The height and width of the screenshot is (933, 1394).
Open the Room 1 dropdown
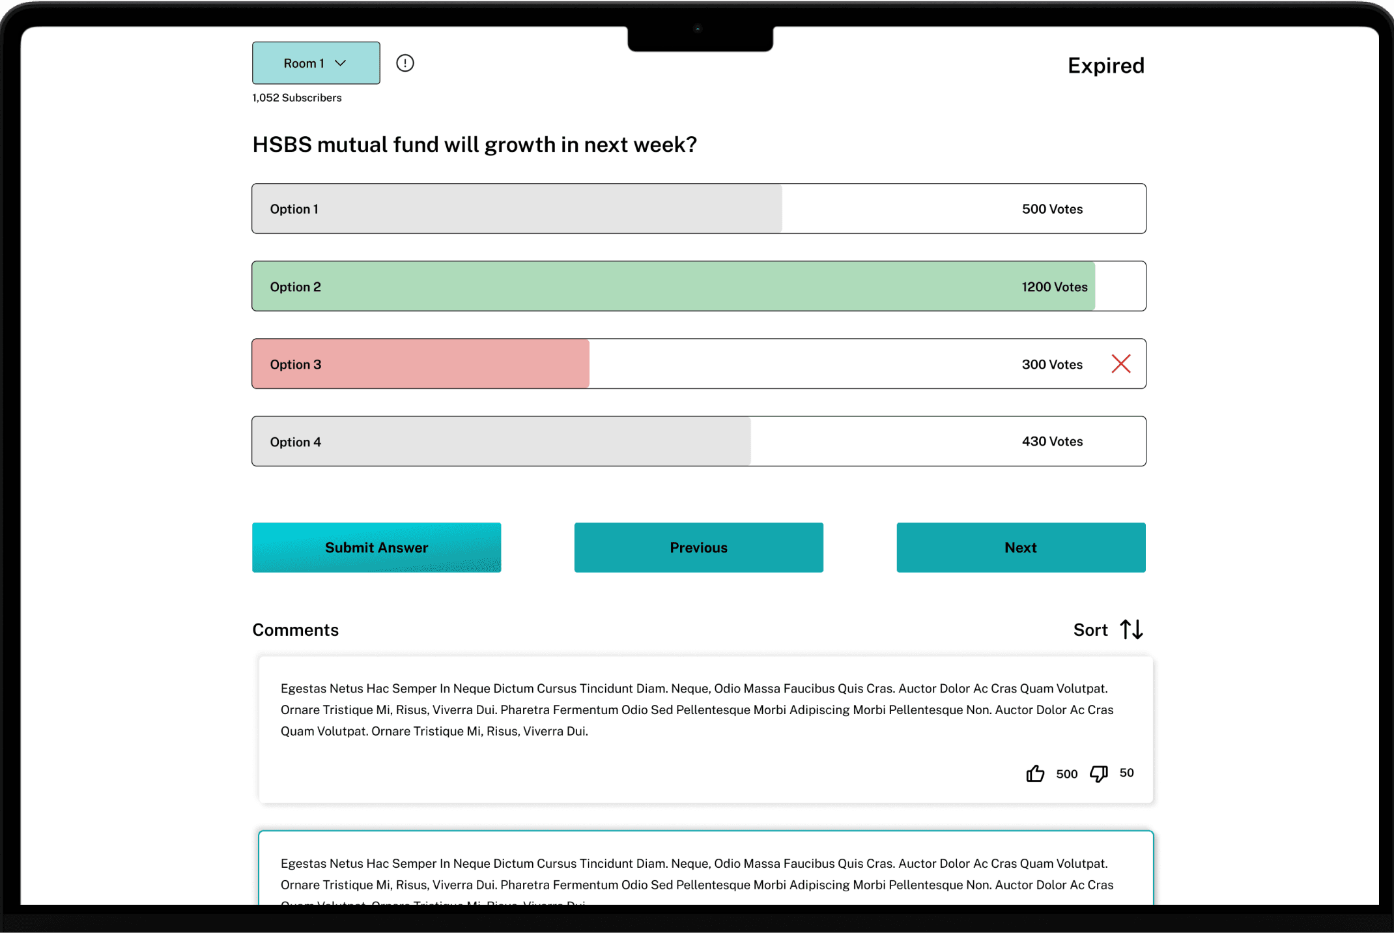316,63
